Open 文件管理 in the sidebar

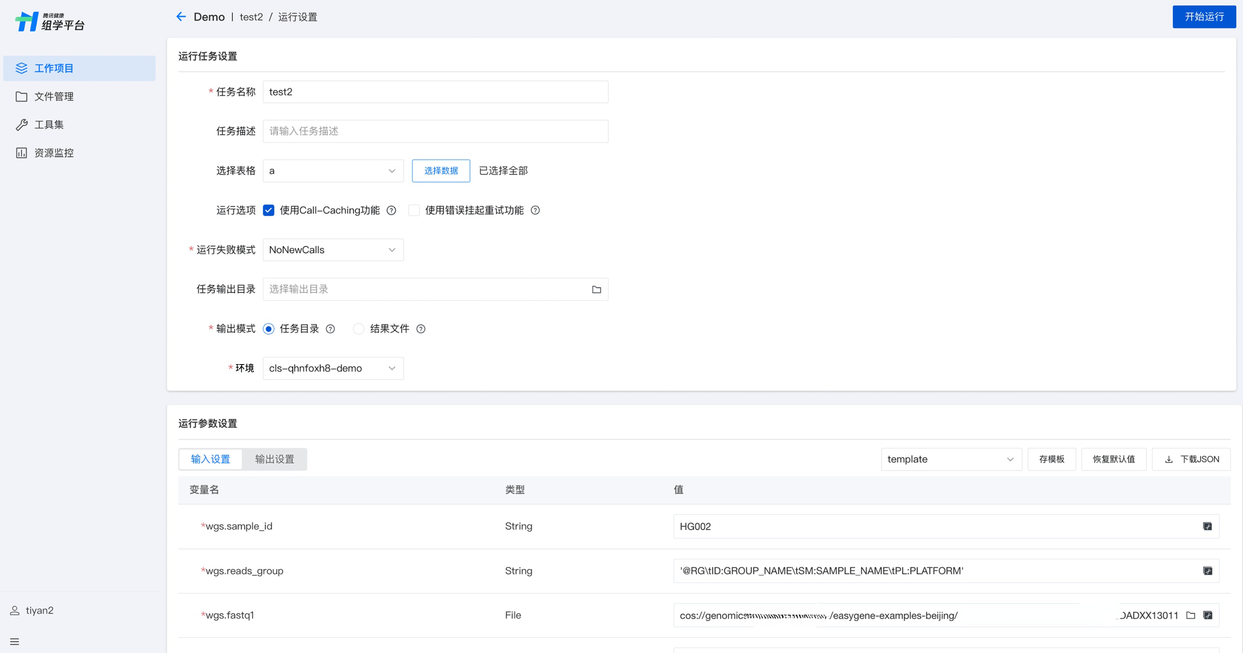pos(54,96)
